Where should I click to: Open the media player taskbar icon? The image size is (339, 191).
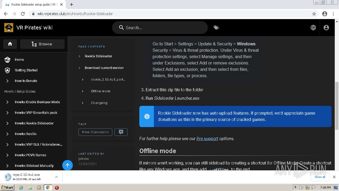(39, 188)
